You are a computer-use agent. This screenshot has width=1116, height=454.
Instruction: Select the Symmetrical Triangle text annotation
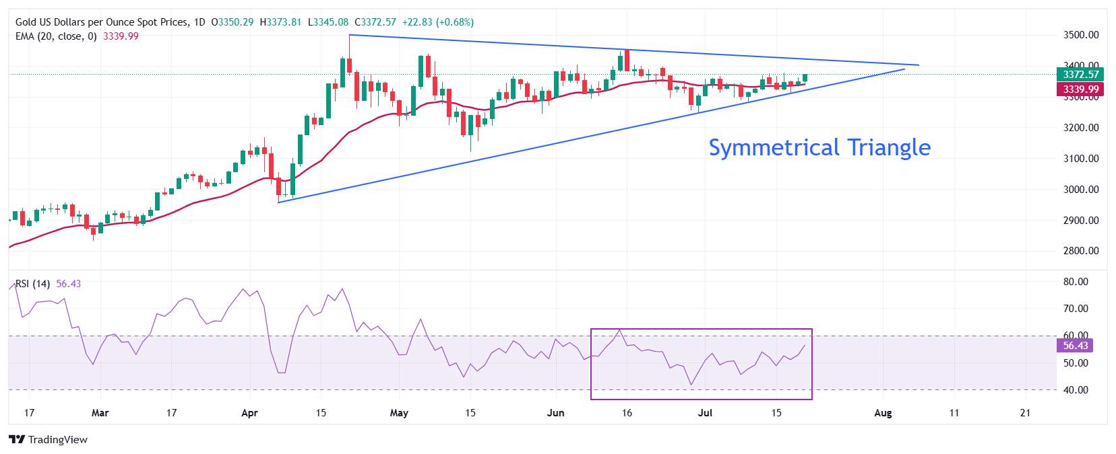point(819,147)
